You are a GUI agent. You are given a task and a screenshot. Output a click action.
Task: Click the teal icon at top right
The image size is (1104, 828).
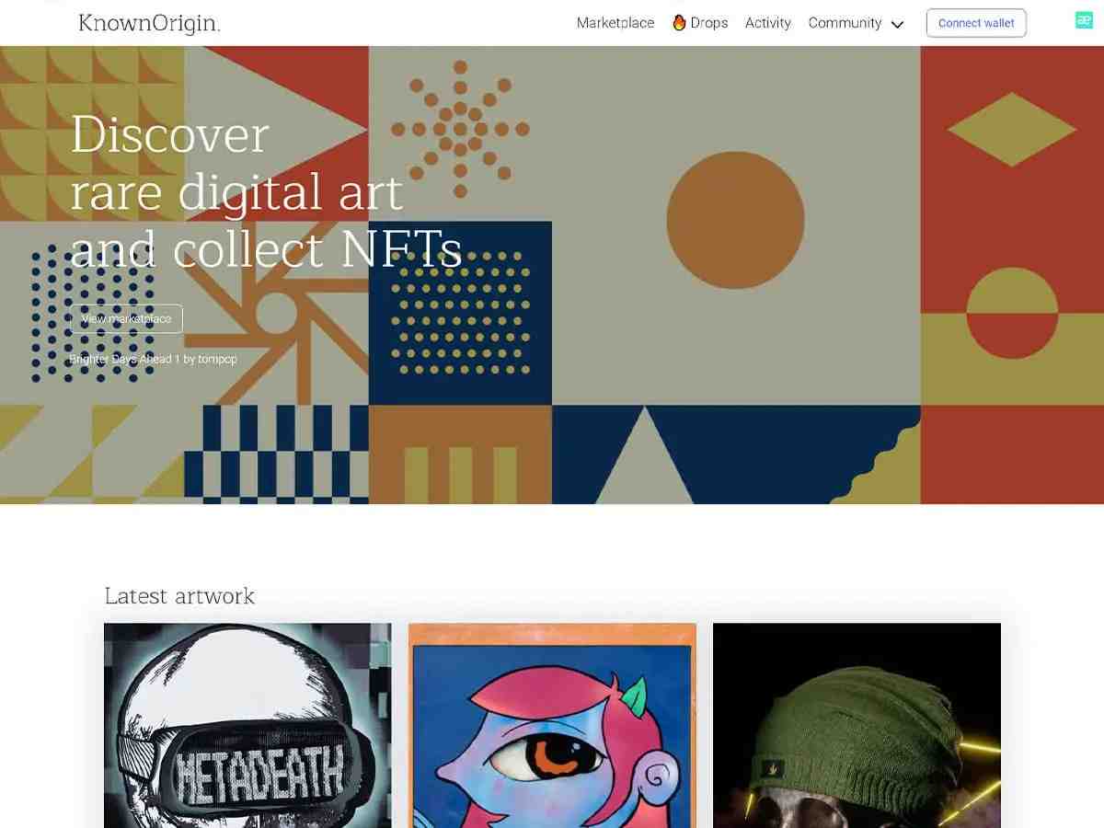click(1084, 20)
